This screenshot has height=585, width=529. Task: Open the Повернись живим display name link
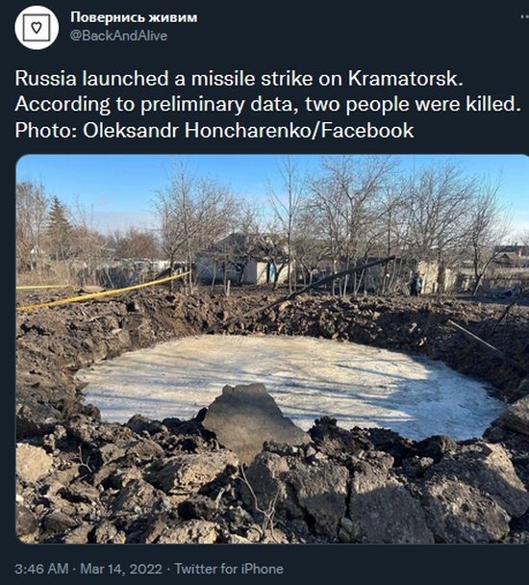click(x=134, y=17)
